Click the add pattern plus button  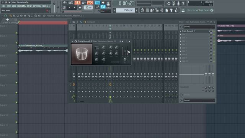[137, 10]
